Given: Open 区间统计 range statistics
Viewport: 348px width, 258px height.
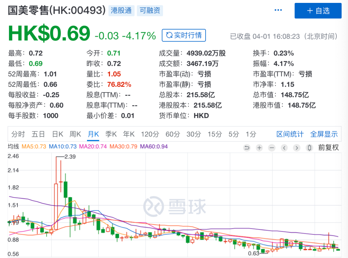Looking at the screenshot, I should pyautogui.click(x=290, y=134).
